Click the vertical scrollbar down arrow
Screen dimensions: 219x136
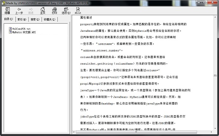point(215,128)
